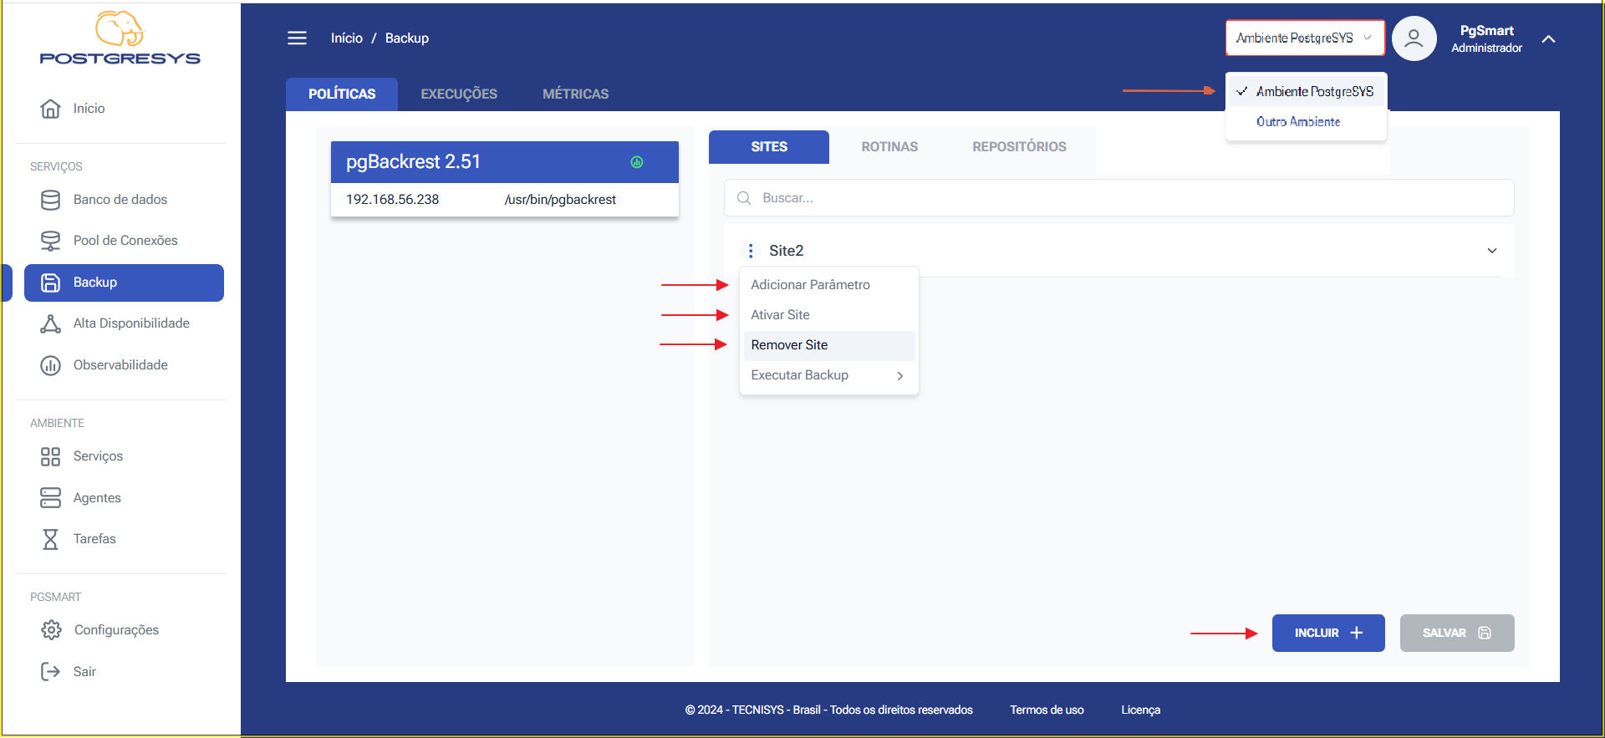This screenshot has width=1605, height=738.
Task: Click the /usr/bin/pgbackrest path text
Action: [560, 200]
